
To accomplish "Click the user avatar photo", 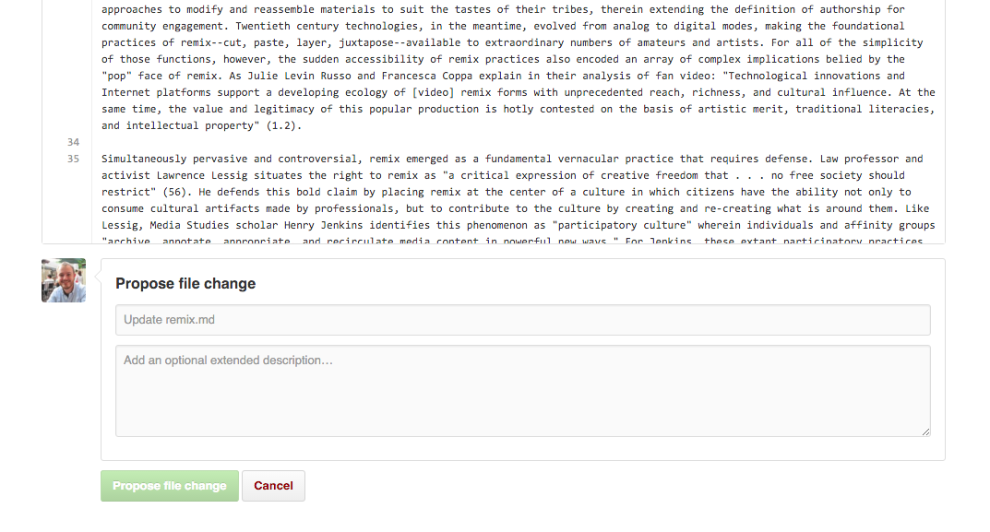I will pos(64,280).
